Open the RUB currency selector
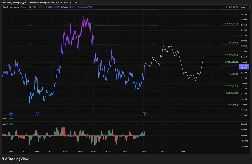The width and height of the screenshot is (252, 164). tap(245, 8)
